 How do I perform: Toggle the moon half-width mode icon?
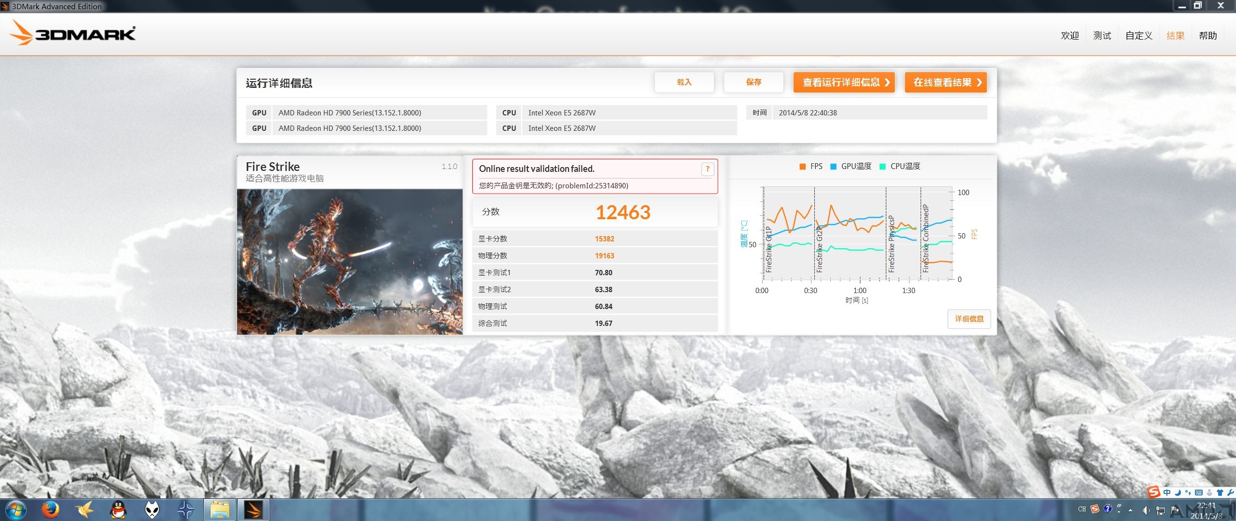(1178, 493)
